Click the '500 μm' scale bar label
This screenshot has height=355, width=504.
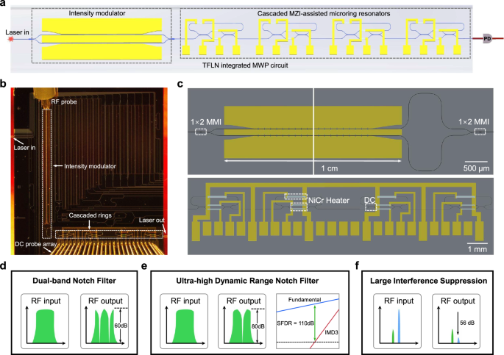coord(476,168)
